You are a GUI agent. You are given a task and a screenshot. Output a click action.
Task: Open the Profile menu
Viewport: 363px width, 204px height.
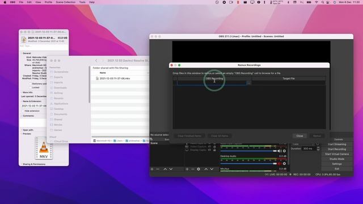(48, 2)
